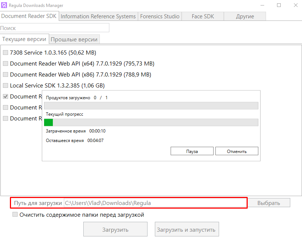Click the Загрузить и запустить button

[187, 229]
